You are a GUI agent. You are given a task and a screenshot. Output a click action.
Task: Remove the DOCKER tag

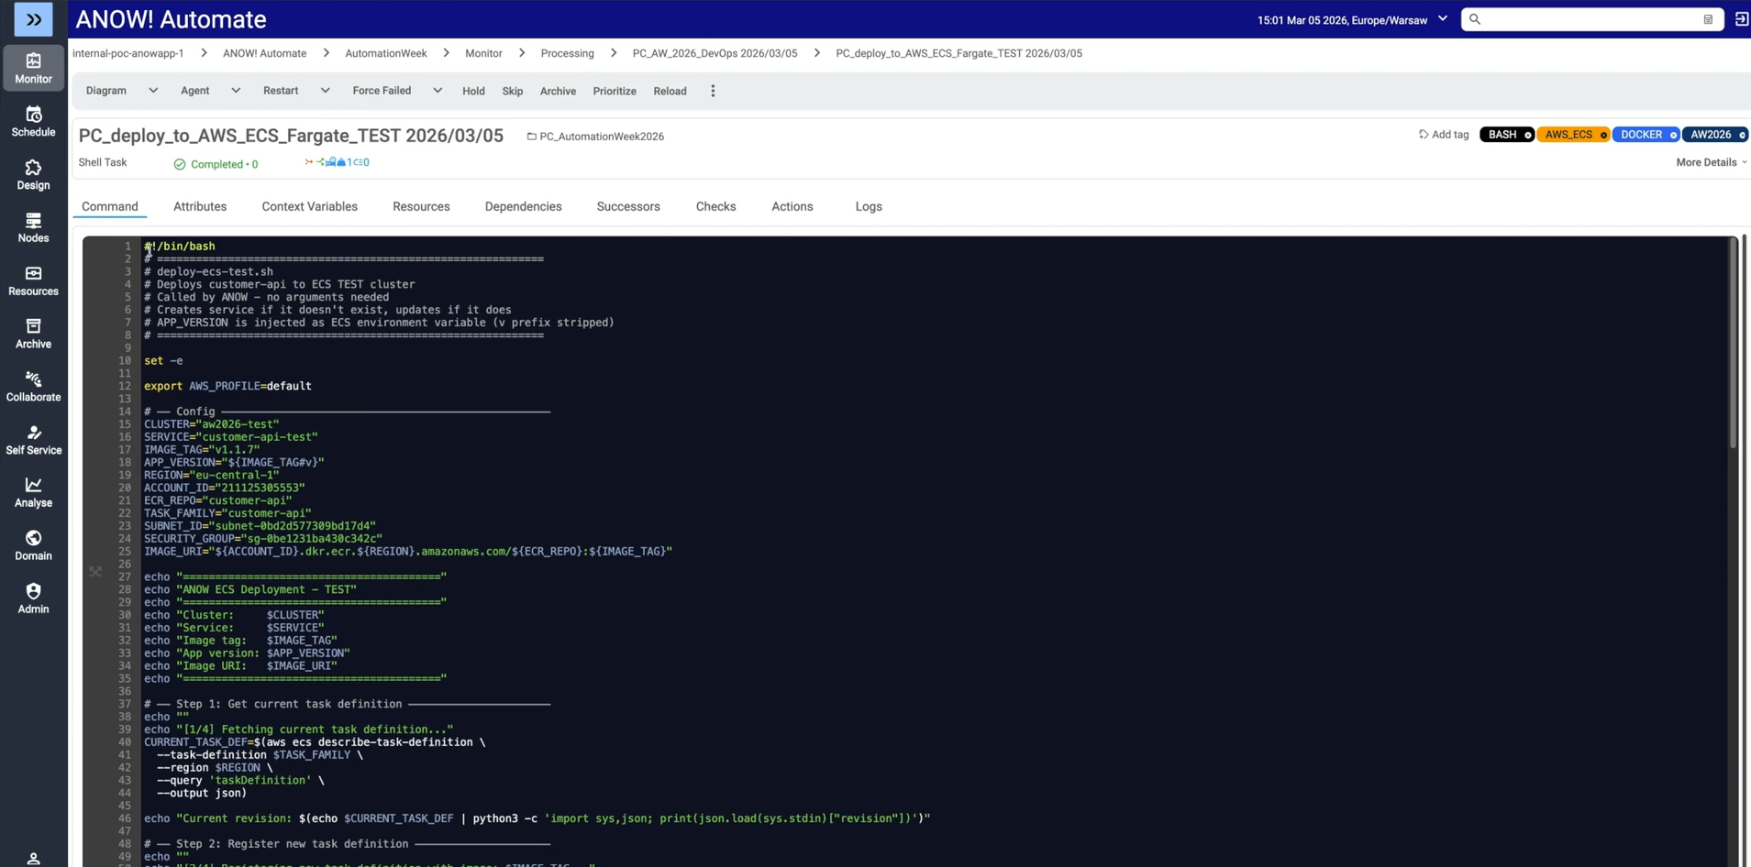(x=1673, y=136)
